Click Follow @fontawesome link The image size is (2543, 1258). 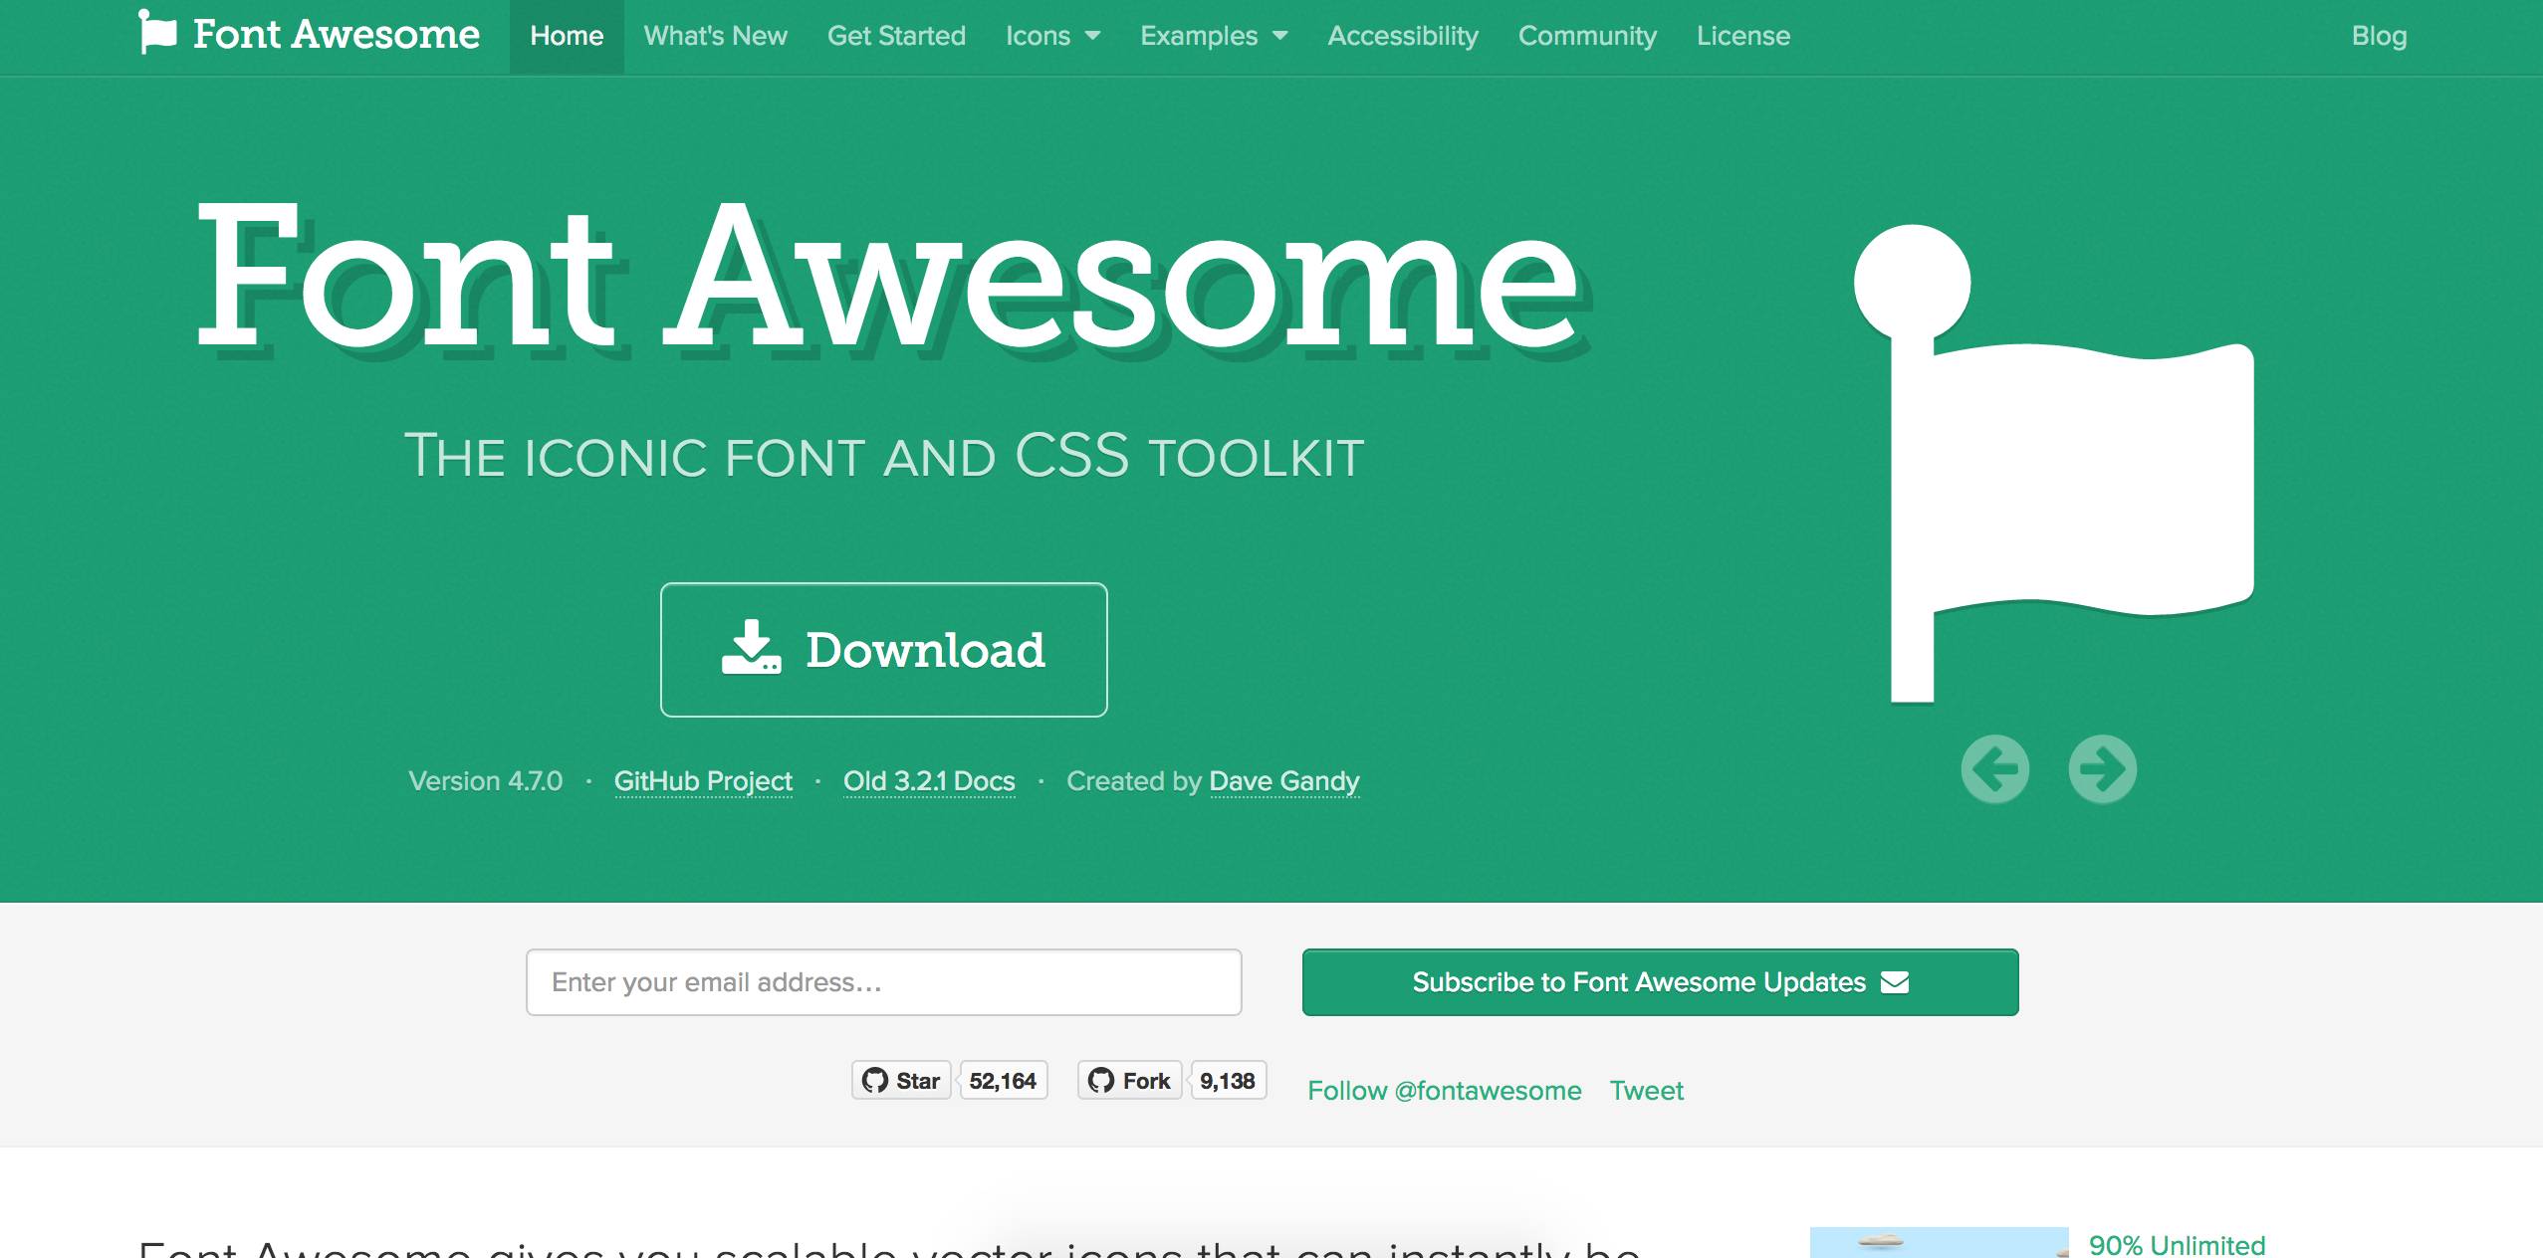coord(1444,1091)
